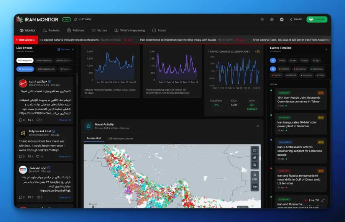Select the Persian Gulf map tab
This screenshot has height=222, width=345.
point(94,138)
